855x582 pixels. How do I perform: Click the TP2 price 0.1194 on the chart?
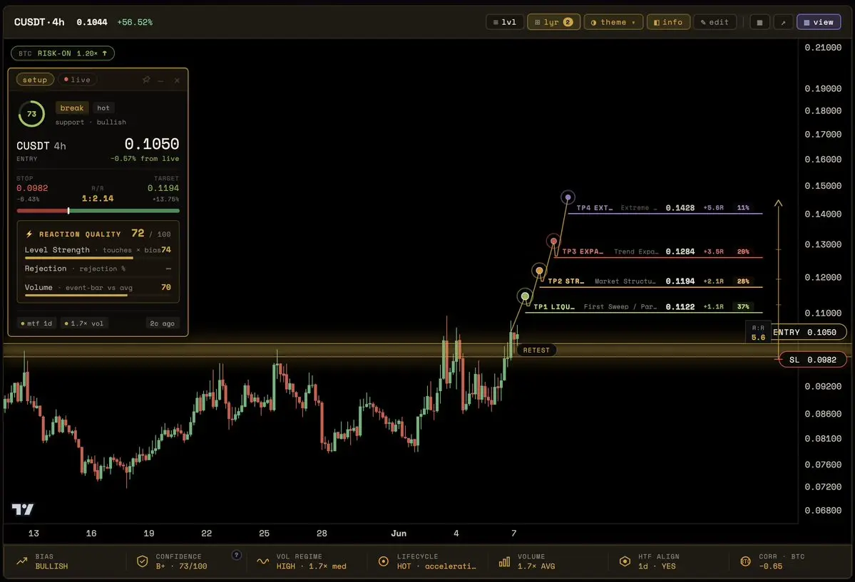(680, 281)
